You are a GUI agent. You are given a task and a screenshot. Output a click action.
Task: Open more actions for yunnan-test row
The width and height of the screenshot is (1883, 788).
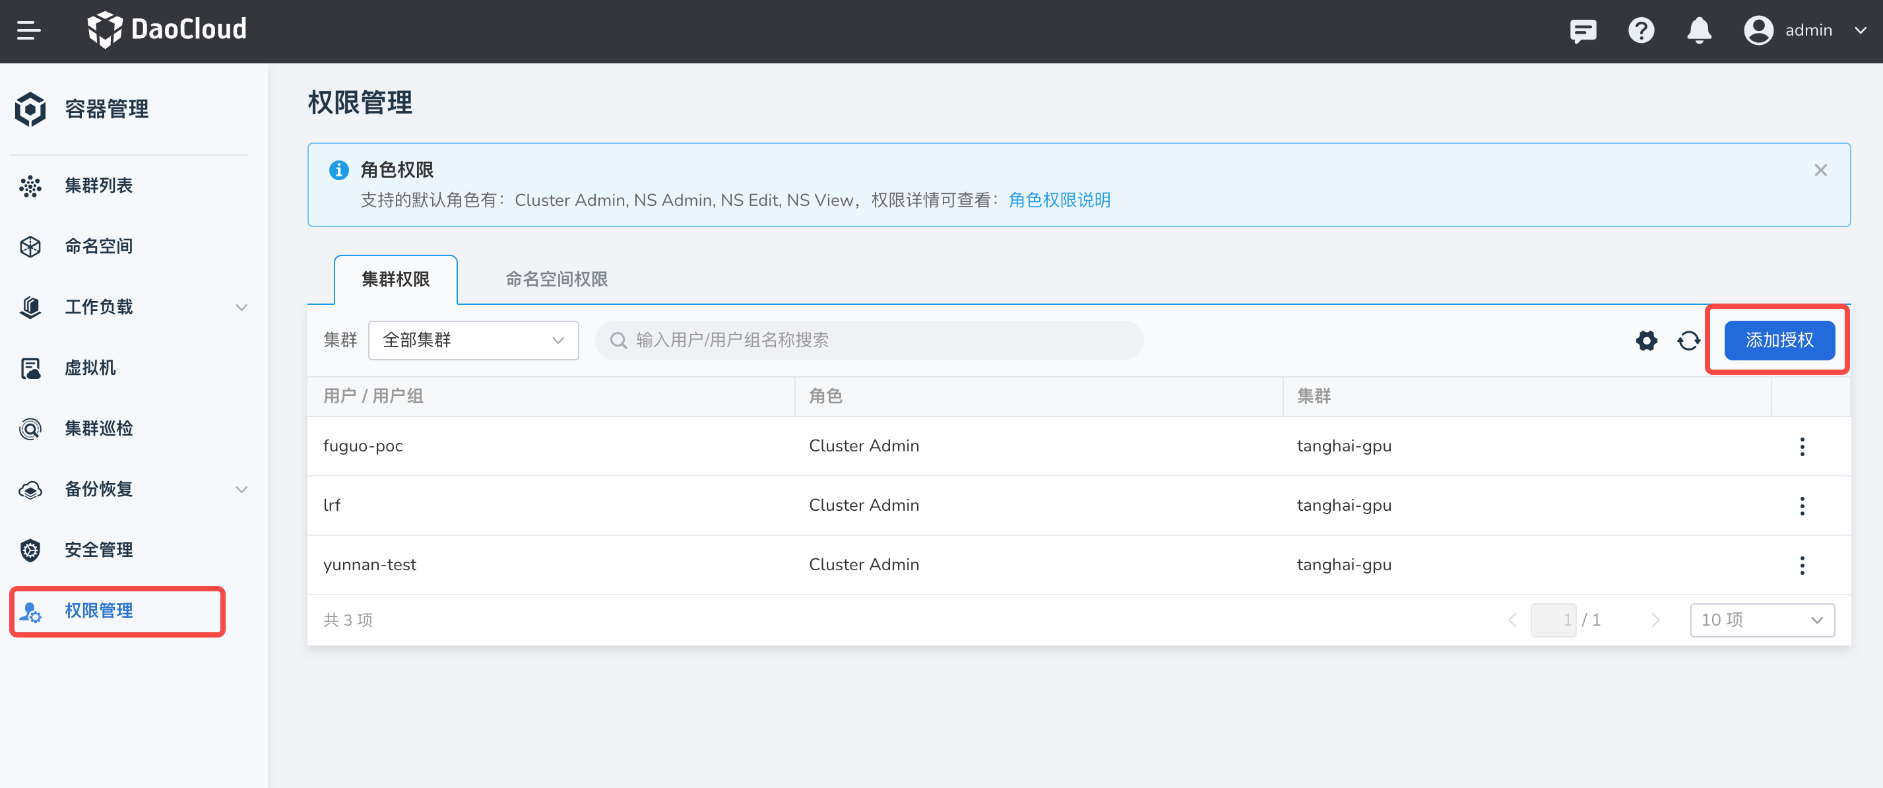pos(1802,565)
